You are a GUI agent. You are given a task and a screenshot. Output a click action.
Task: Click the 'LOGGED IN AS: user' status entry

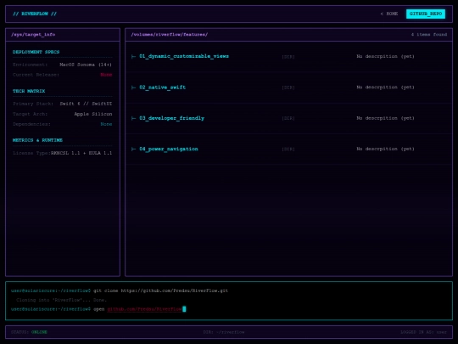tap(423, 332)
